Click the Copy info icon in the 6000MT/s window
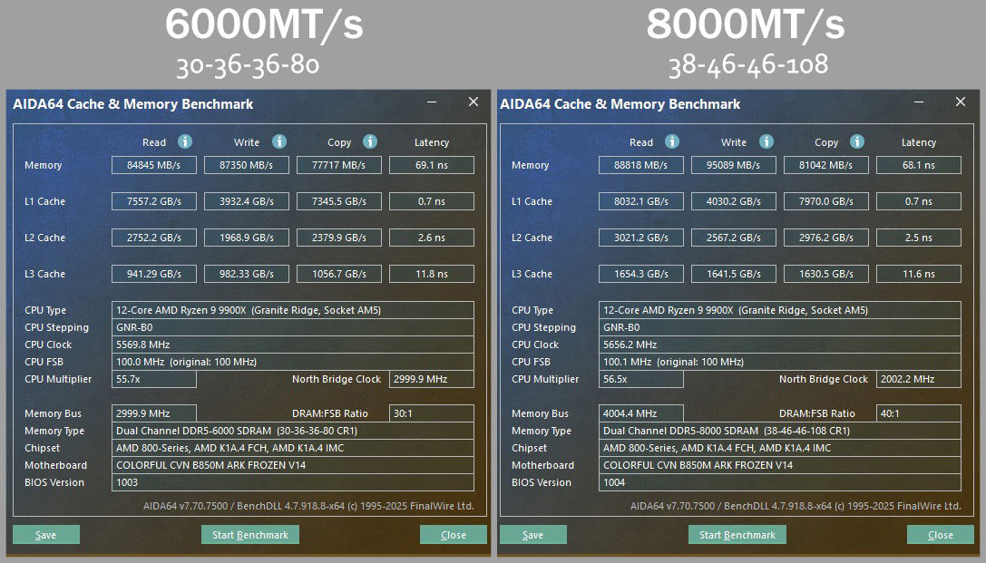 370,141
